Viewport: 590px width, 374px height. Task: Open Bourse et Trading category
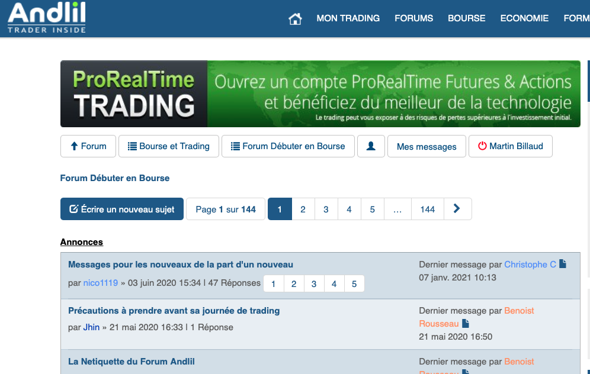click(x=169, y=146)
